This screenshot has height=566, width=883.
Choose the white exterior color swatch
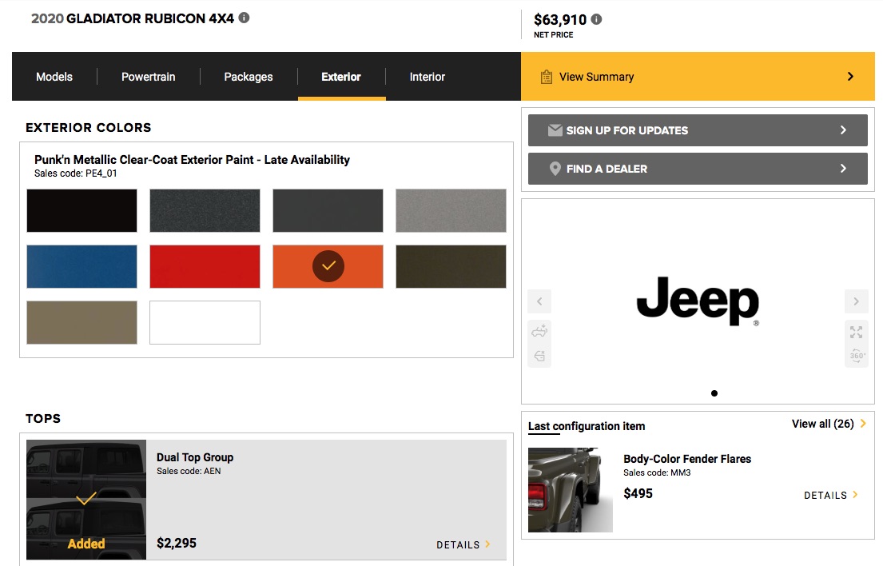pos(205,322)
